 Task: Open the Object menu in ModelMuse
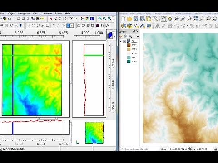(x=12, y=14)
